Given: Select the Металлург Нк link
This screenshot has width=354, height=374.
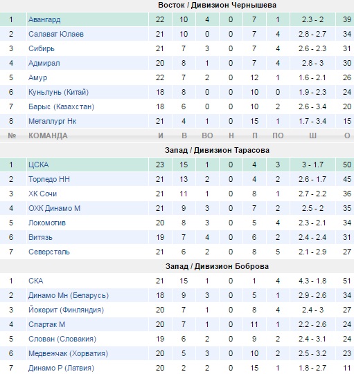Looking at the screenshot, I should [53, 121].
